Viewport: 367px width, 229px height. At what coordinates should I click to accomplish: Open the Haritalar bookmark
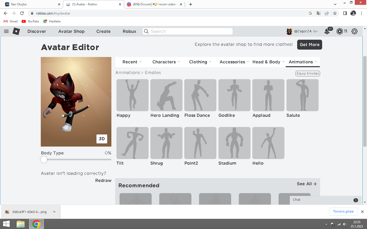click(52, 21)
